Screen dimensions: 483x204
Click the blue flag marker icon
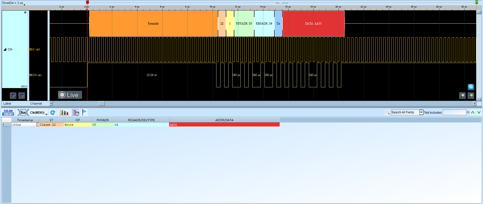coord(84,112)
